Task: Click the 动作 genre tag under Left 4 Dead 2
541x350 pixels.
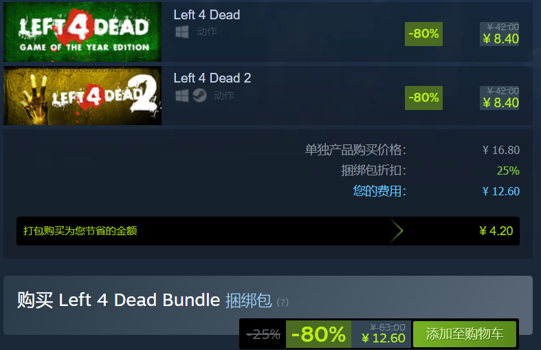Action: click(224, 96)
